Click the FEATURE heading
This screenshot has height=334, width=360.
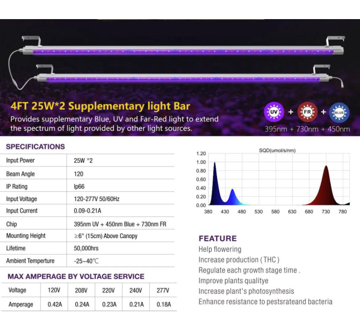coord(218,239)
